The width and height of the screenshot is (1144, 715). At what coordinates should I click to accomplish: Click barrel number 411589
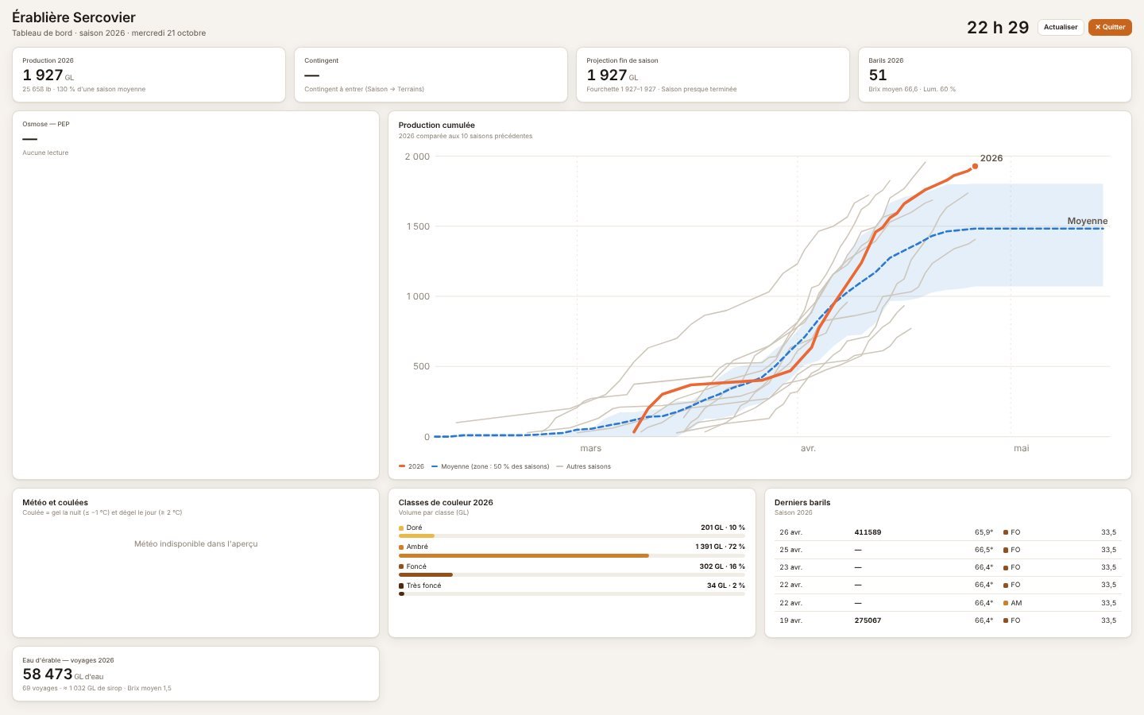click(868, 532)
